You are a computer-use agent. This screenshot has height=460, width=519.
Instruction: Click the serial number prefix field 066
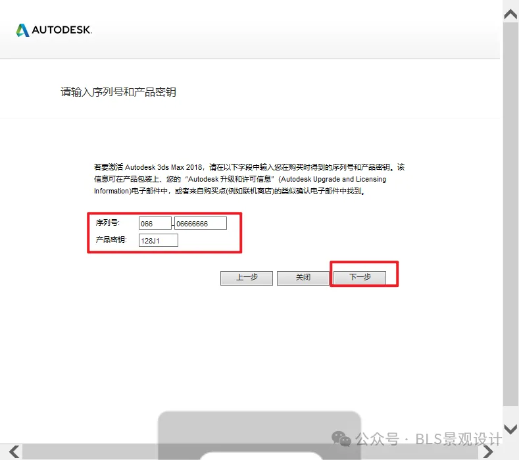pos(155,223)
